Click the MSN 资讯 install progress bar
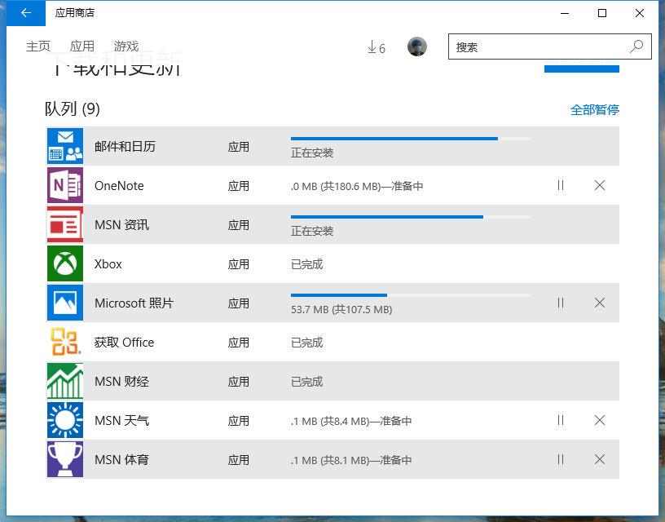Image resolution: width=665 pixels, height=522 pixels. (x=411, y=217)
